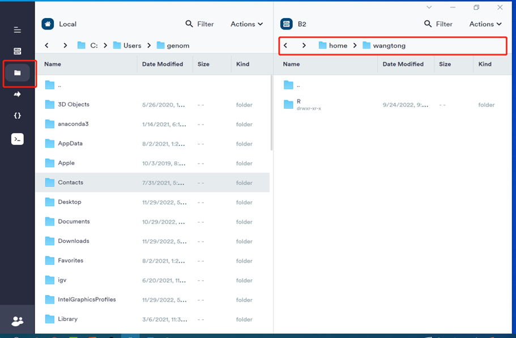Select Downloads folder

click(152, 241)
